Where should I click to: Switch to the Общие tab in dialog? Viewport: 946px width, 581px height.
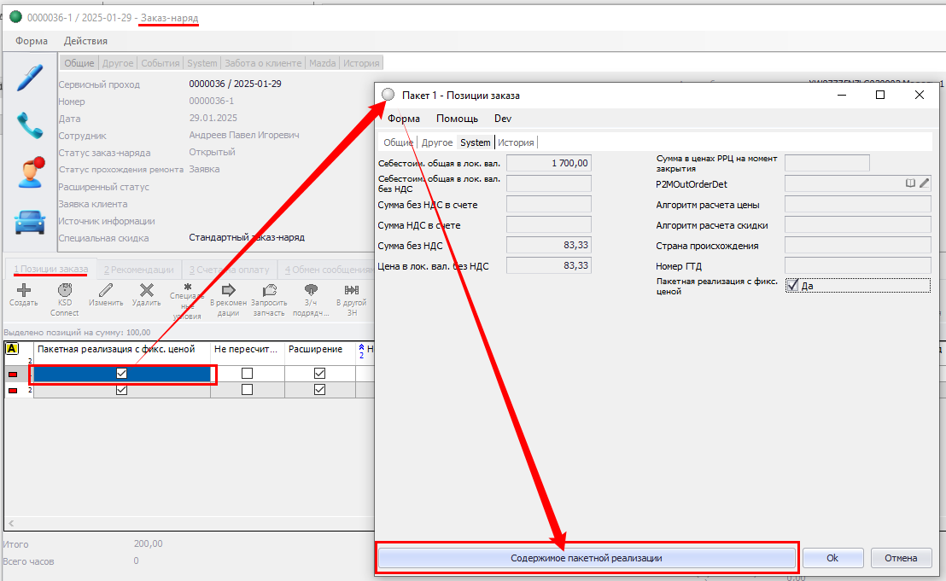pos(398,142)
